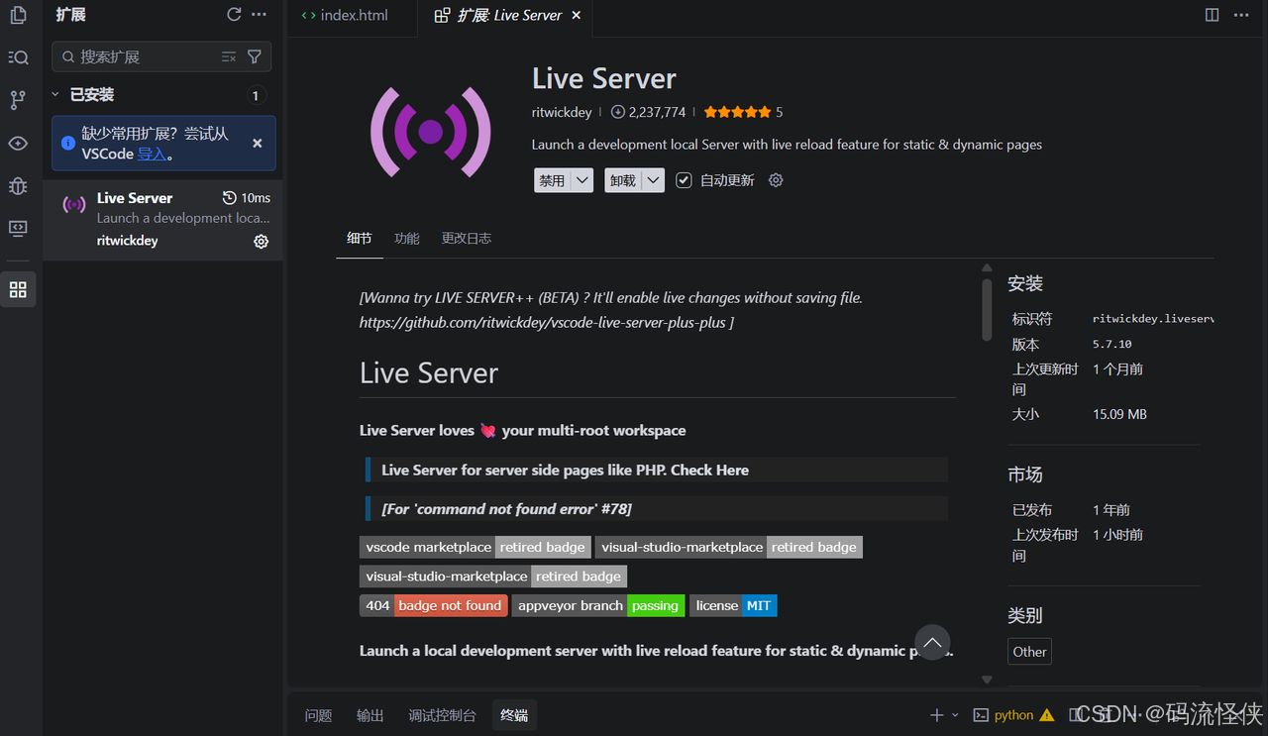Screen dimensions: 1268x736
Task: Dismiss the missing extensions import notice
Action: [x=258, y=144]
